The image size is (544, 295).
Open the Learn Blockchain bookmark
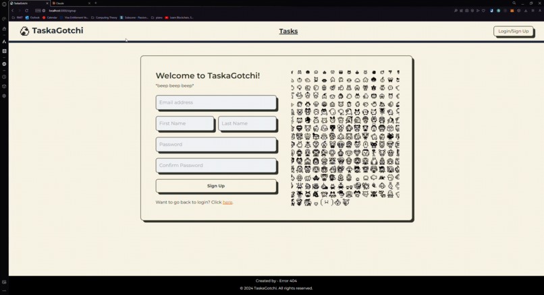(x=180, y=18)
